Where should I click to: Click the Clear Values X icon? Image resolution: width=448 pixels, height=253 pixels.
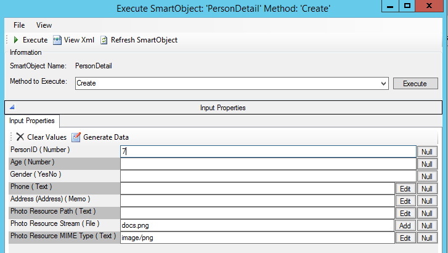click(x=20, y=137)
